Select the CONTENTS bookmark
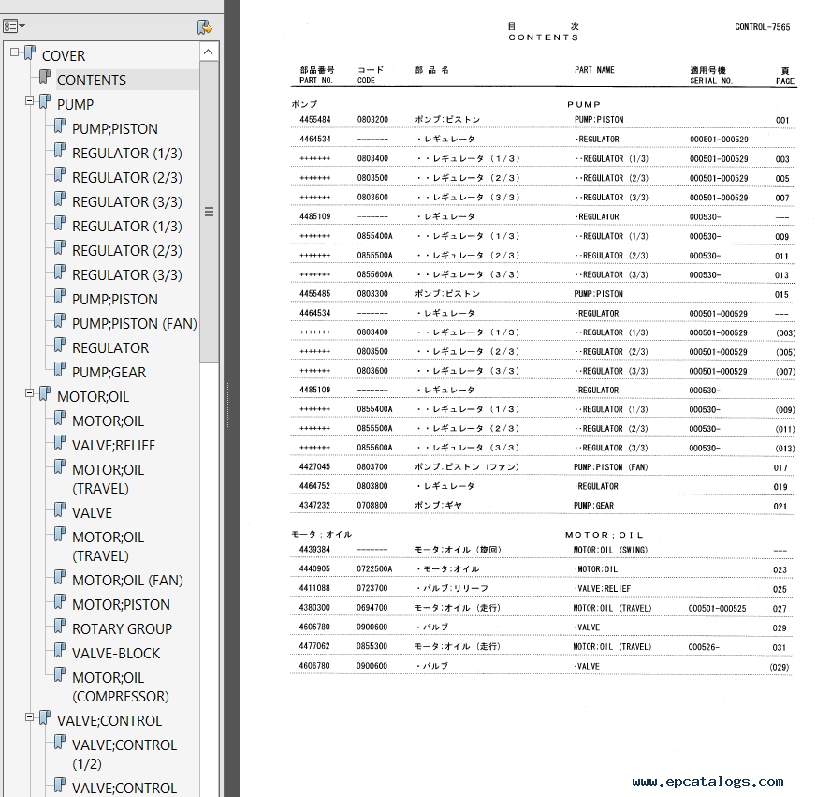The image size is (831, 797). point(91,80)
